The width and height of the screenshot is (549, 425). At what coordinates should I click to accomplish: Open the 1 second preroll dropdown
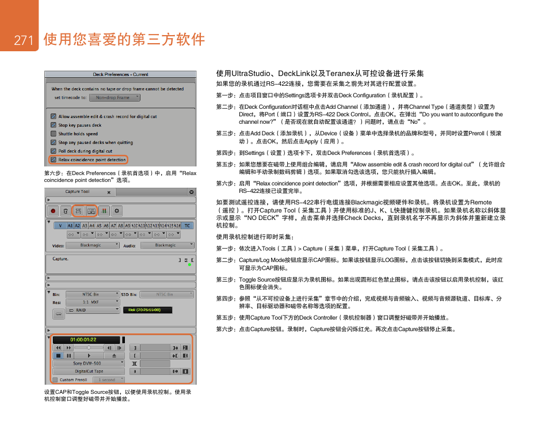(109, 380)
